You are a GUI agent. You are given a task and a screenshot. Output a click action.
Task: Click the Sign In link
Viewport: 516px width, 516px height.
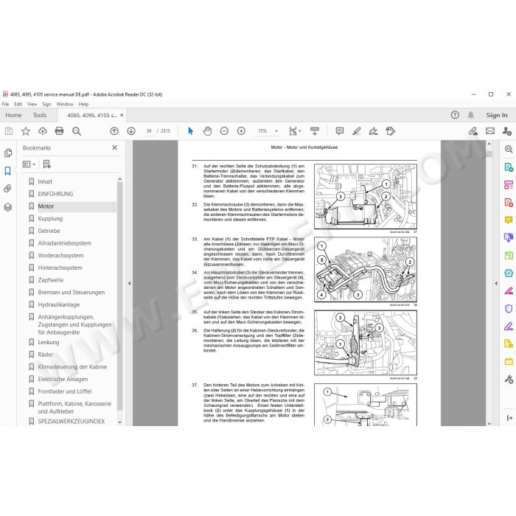497,115
